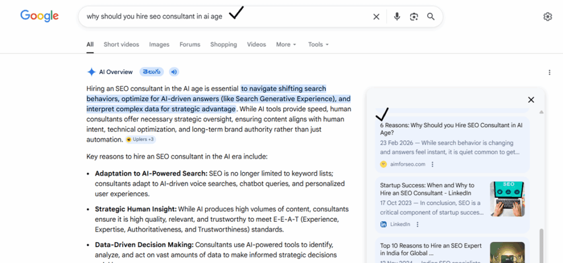563x263 pixels.
Task: Open 'Top 10 Reasons to Hire an SEO Expert' link
Action: [431, 249]
